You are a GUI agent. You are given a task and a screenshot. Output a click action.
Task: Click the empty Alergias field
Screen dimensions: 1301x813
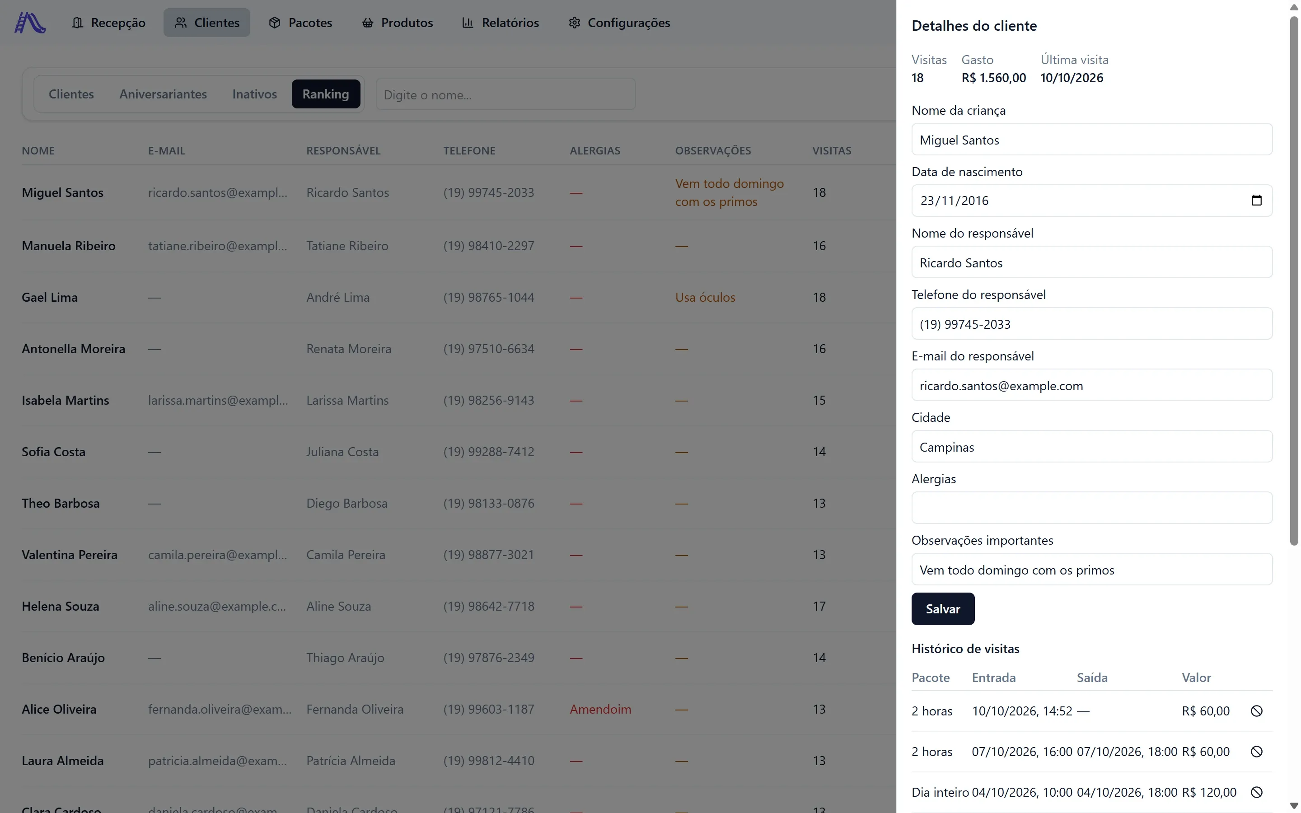pos(1092,508)
